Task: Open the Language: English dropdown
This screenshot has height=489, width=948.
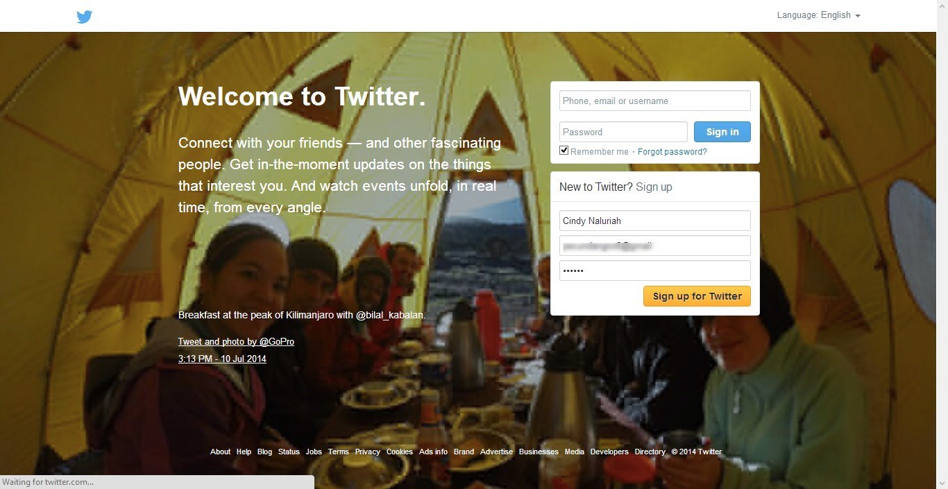Action: point(818,15)
